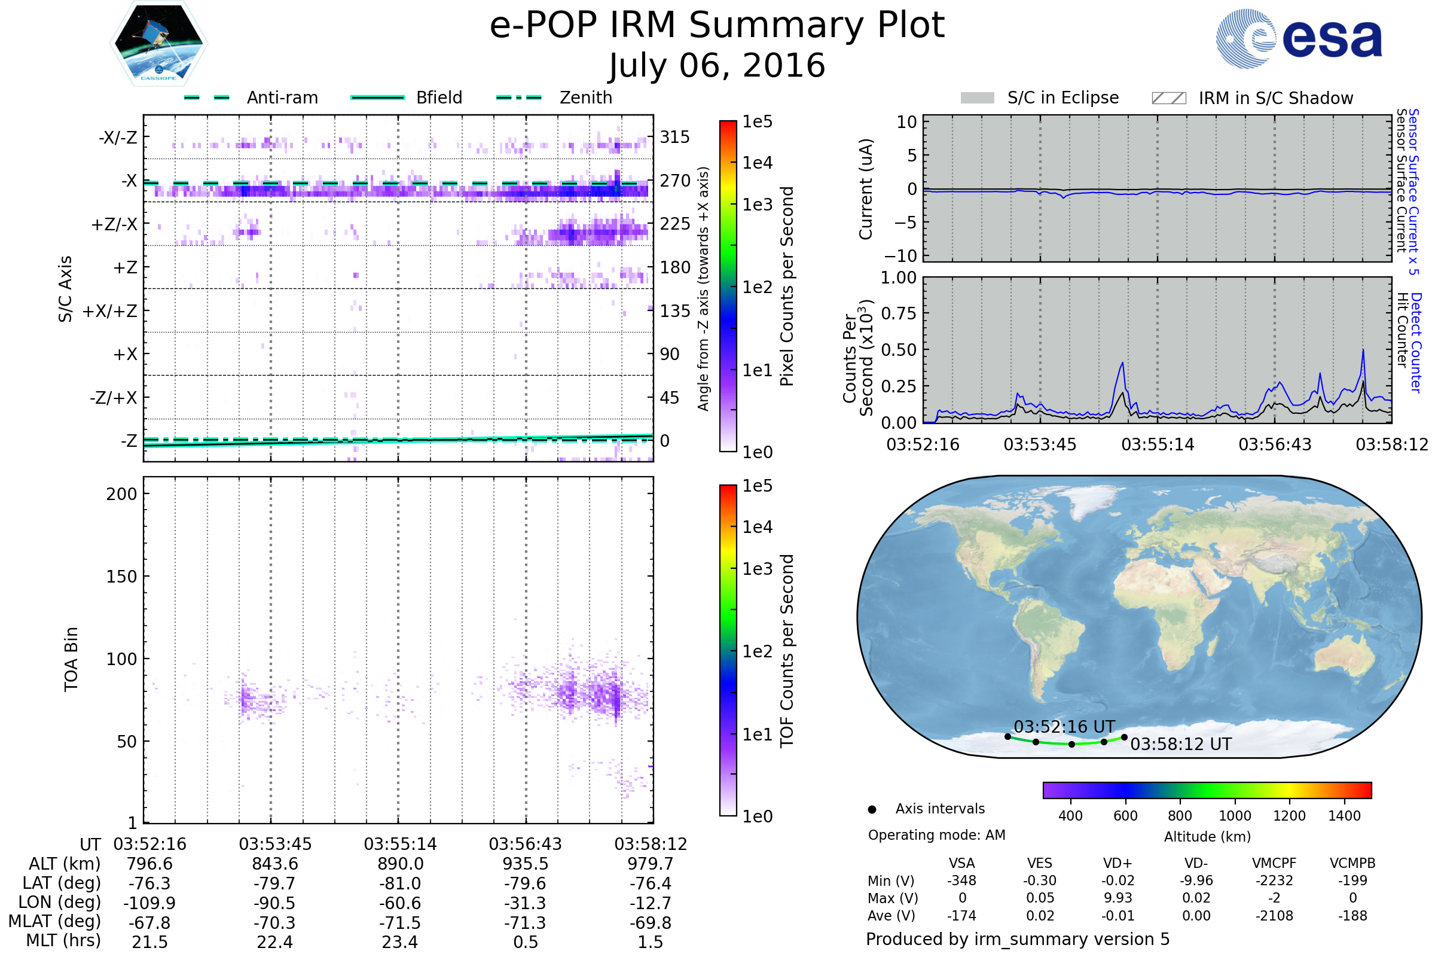Click the e-POP IRM Summary Plot title
Screen dimensions: 1435x957
(717, 26)
